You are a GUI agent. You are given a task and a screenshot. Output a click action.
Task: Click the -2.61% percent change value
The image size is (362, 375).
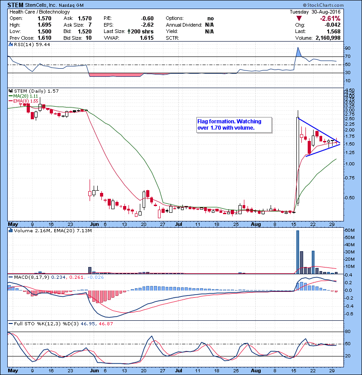click(x=330, y=19)
